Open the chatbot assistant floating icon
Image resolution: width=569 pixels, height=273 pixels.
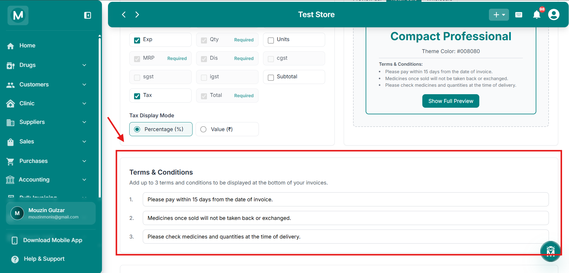click(550, 251)
